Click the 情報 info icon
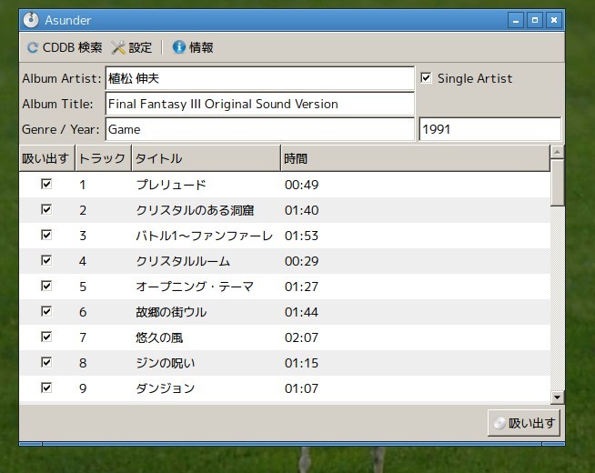Screen dimensions: 595x473 [178, 47]
